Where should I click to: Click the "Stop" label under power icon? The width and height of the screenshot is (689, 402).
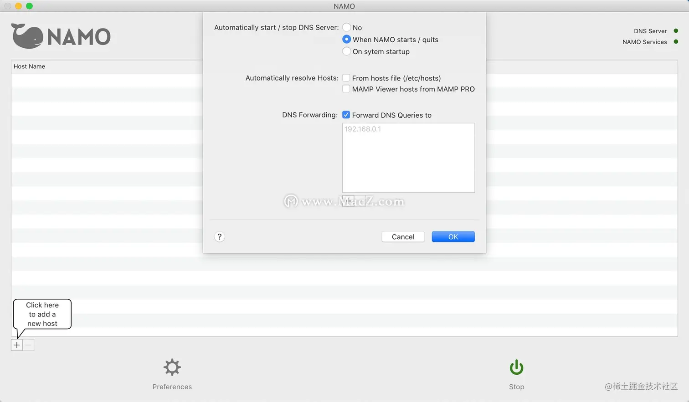coord(517,387)
